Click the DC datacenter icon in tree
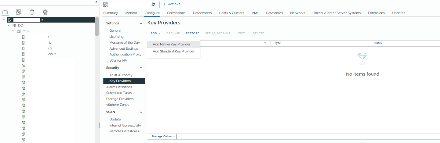 click(x=14, y=26)
